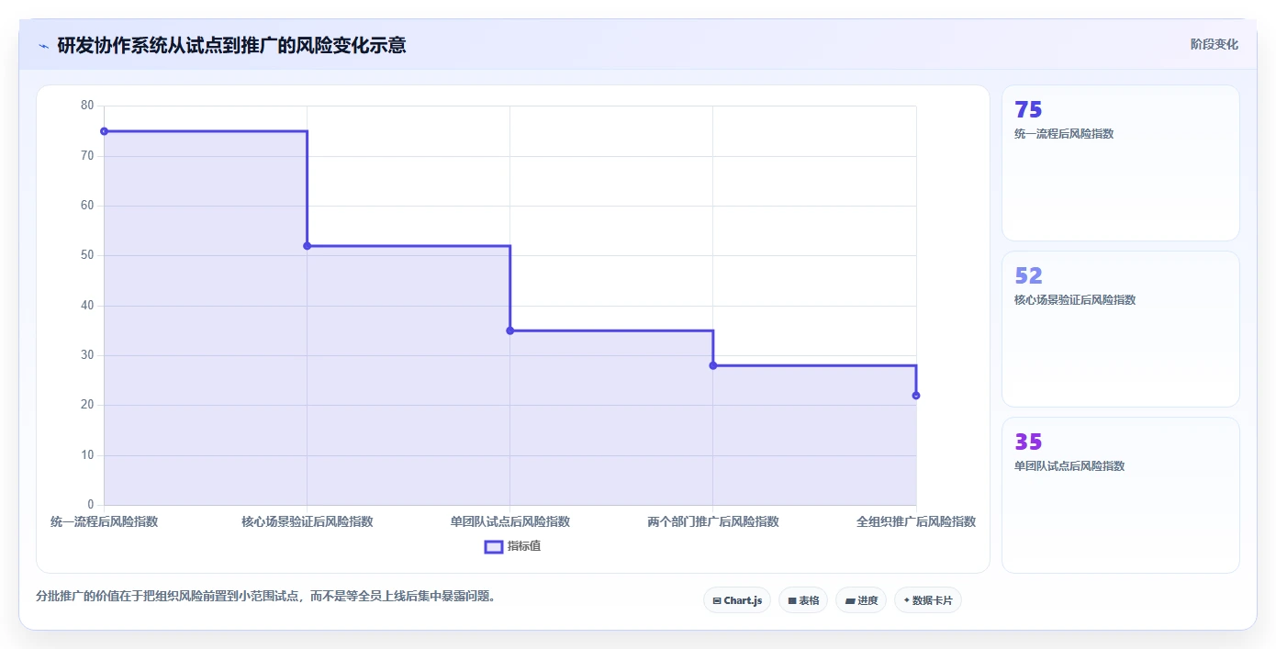The width and height of the screenshot is (1276, 649).
Task: Click x-axis label 核心场景验证后风险指数
Action: [308, 521]
